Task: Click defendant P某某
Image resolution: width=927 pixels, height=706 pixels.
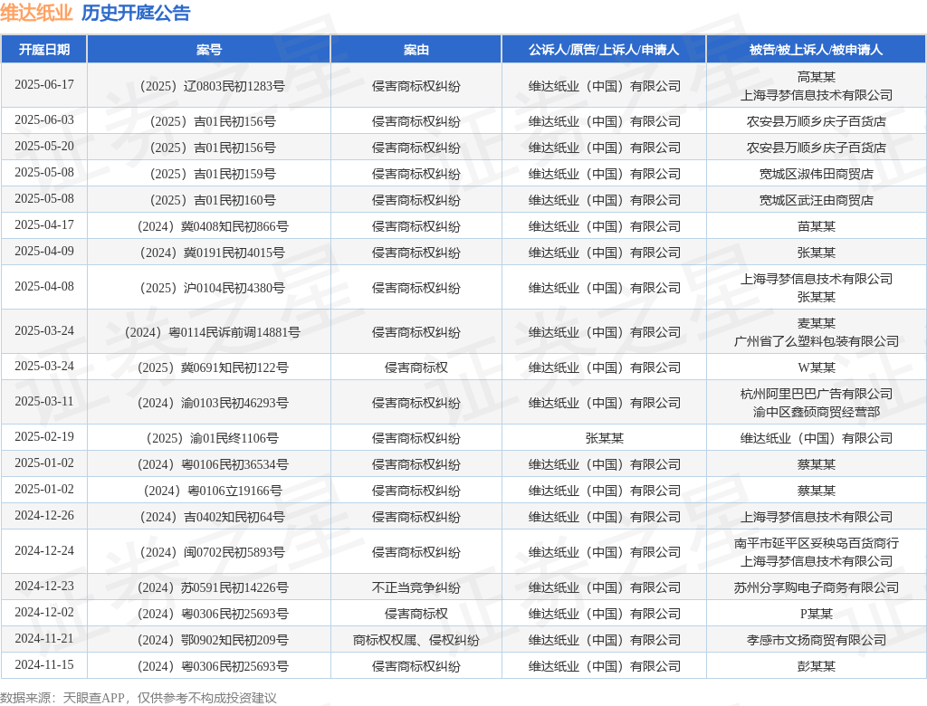Action: click(x=817, y=614)
